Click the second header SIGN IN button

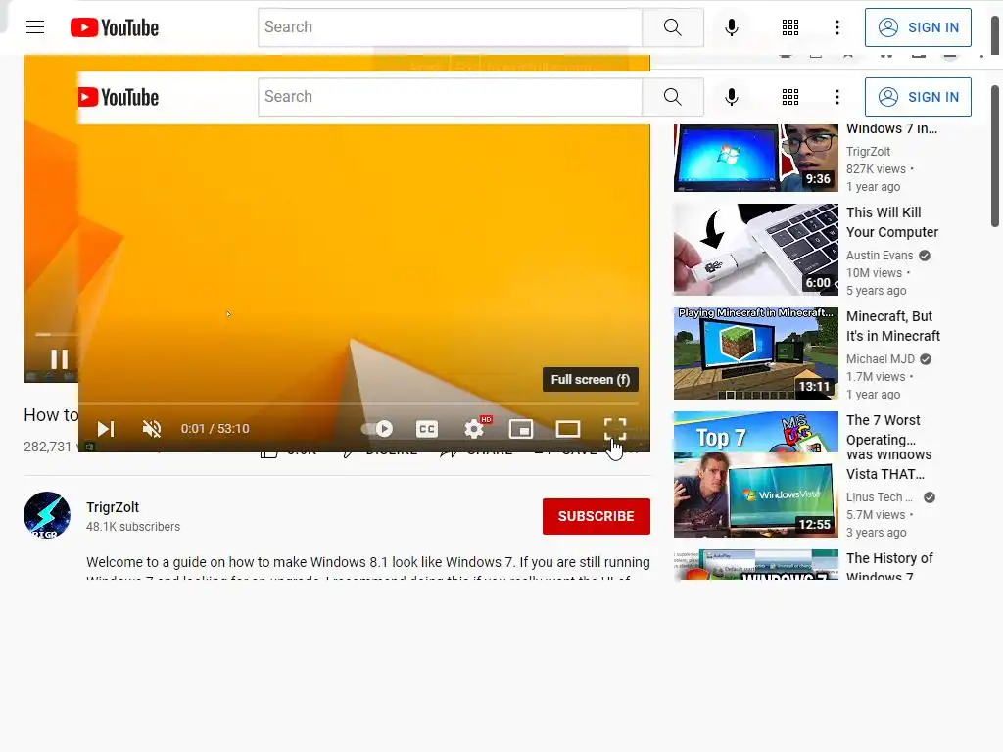pyautogui.click(x=918, y=97)
